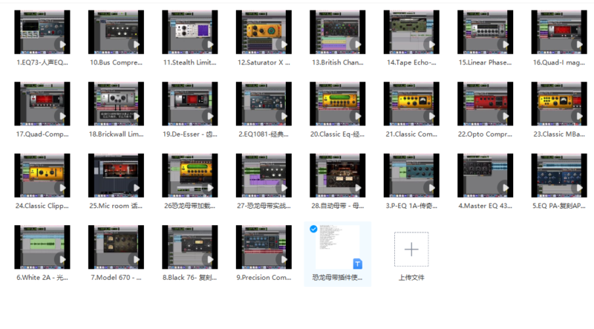Click the 28.自动母带 file name
The width and height of the screenshot is (594, 329).
point(338,206)
